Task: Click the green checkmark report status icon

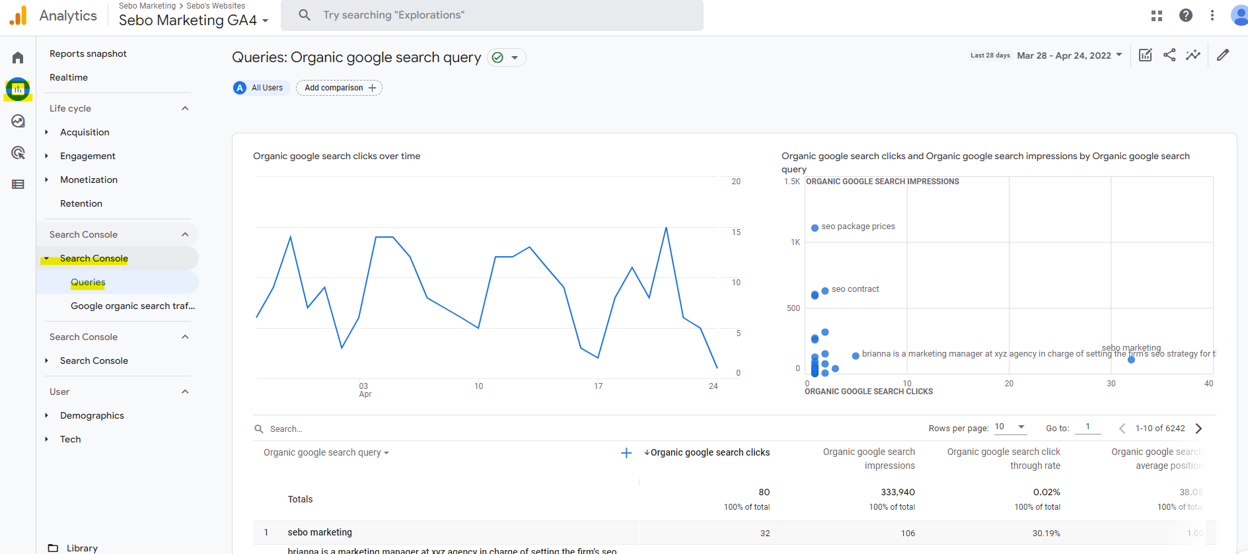Action: 498,57
